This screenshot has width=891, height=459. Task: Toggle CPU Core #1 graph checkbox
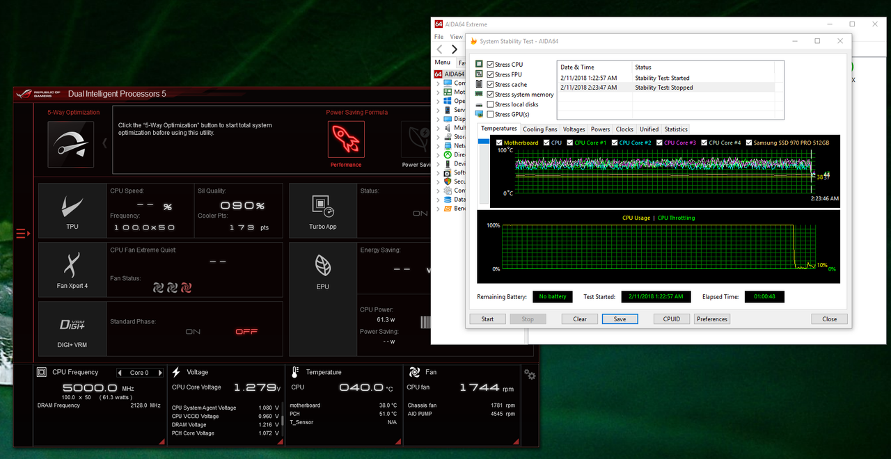pyautogui.click(x=570, y=143)
